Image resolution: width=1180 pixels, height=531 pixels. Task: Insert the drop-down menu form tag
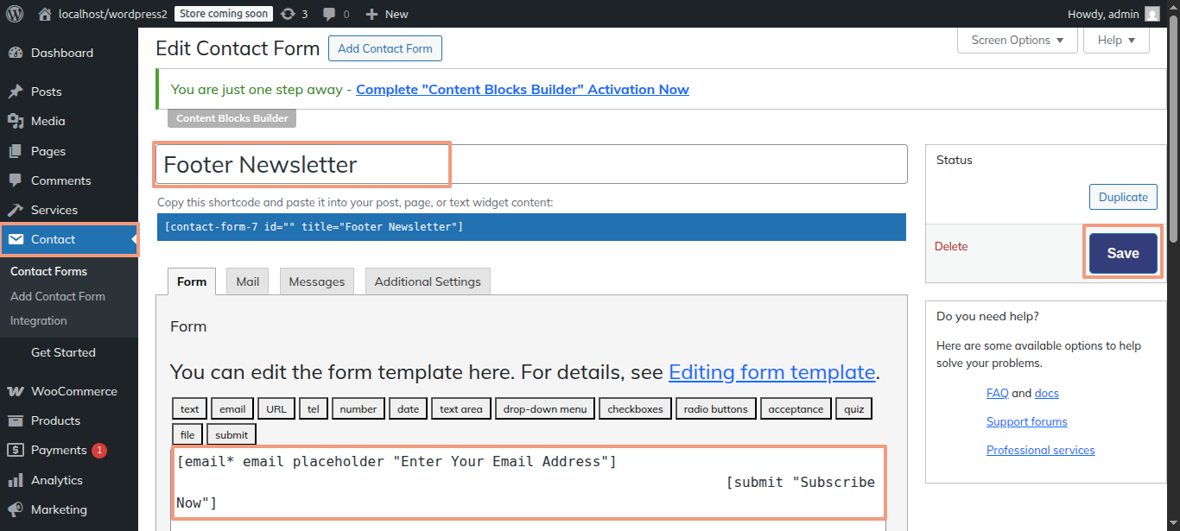[545, 408]
